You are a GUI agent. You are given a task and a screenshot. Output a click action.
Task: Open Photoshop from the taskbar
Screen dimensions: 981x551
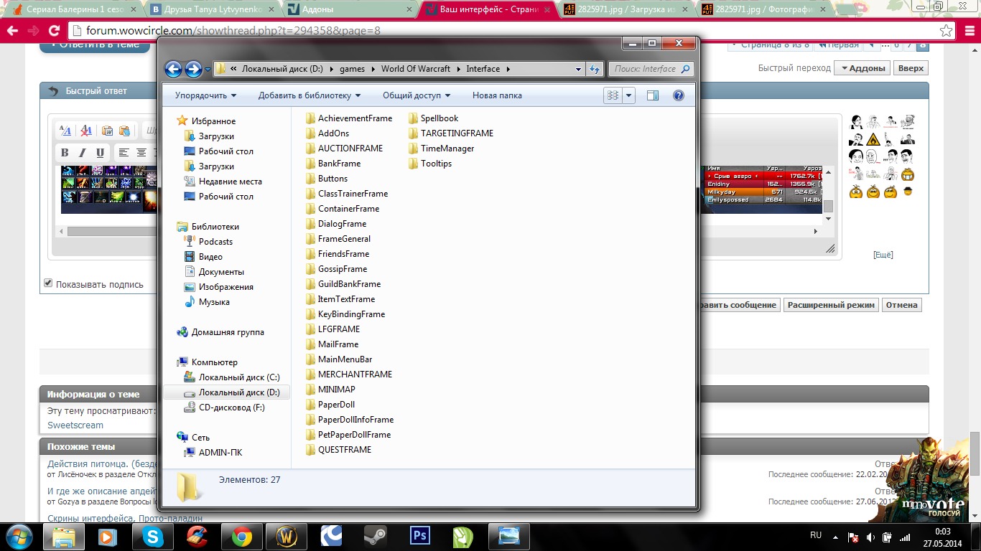419,536
